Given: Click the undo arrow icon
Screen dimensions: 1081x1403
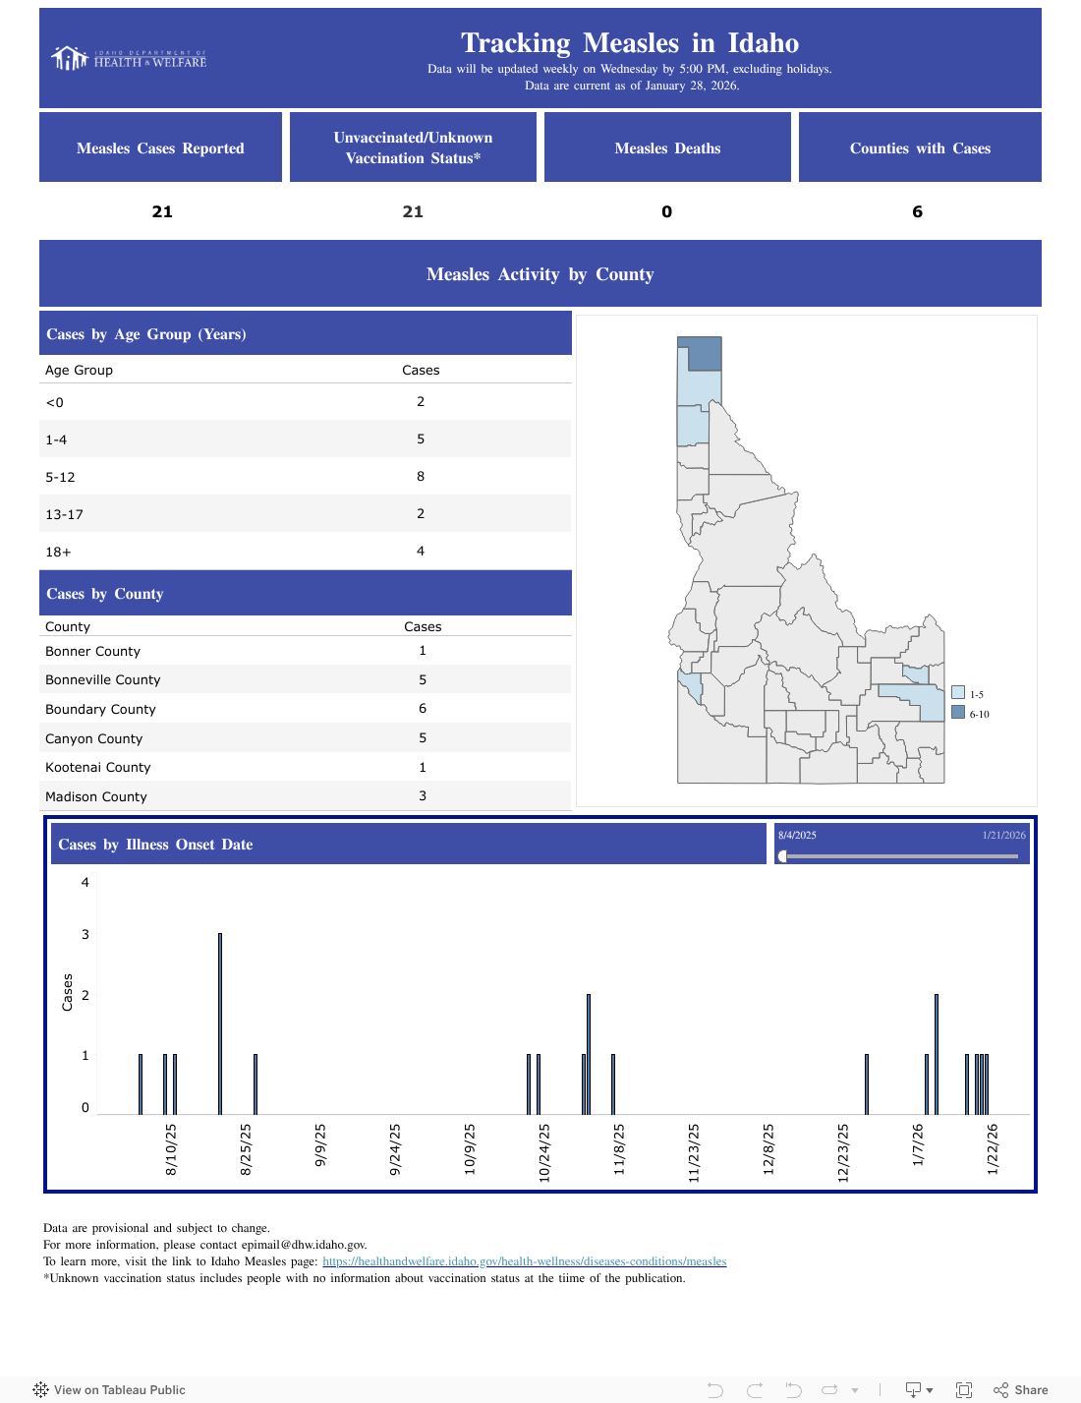Looking at the screenshot, I should [715, 1389].
